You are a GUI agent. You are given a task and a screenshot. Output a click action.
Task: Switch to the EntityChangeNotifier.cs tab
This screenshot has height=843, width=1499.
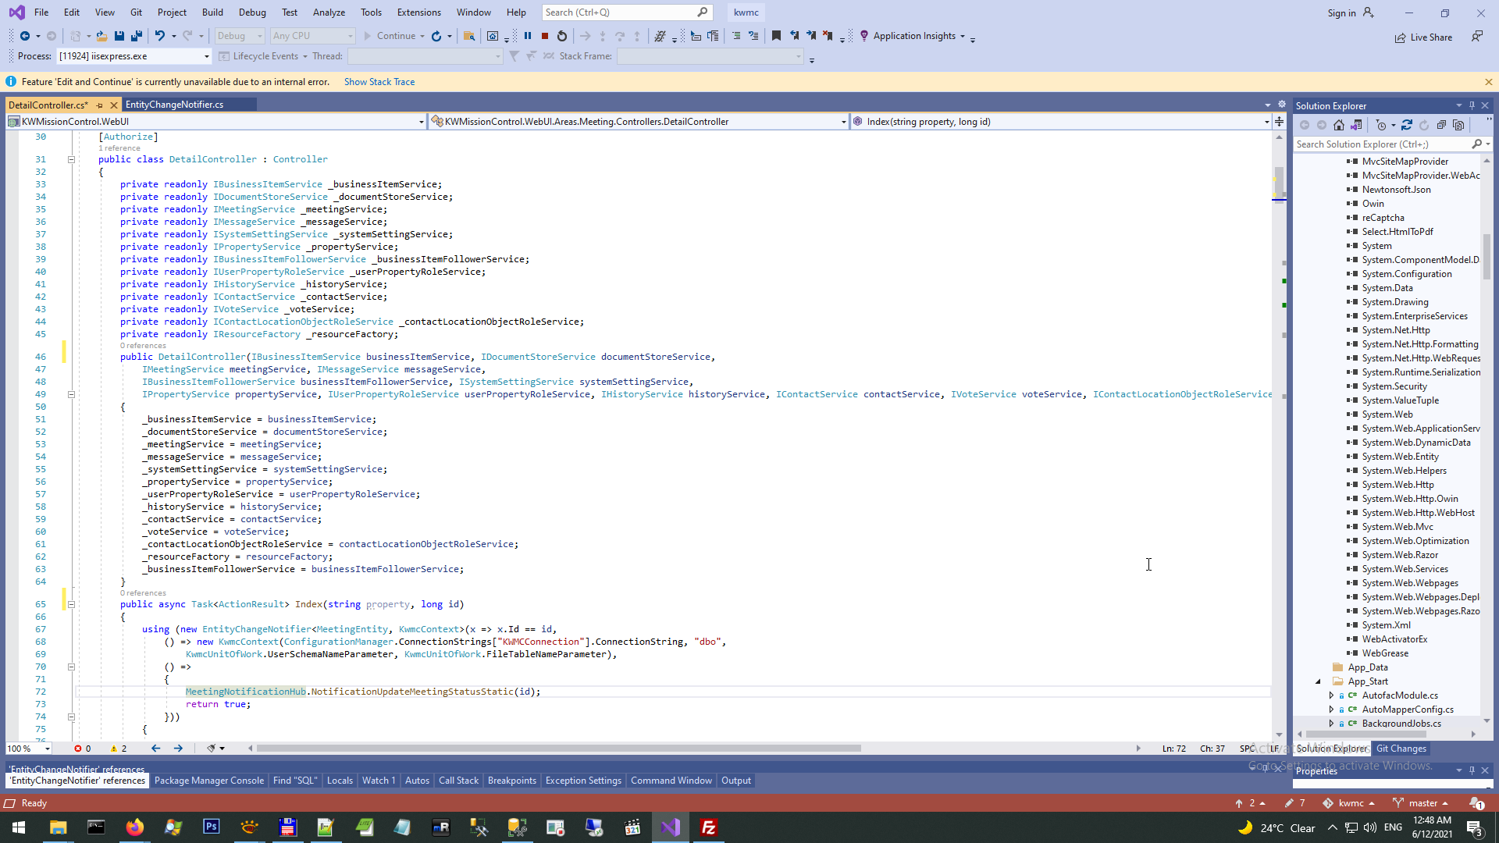tap(174, 105)
